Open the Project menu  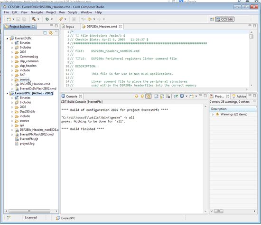point(51,12)
